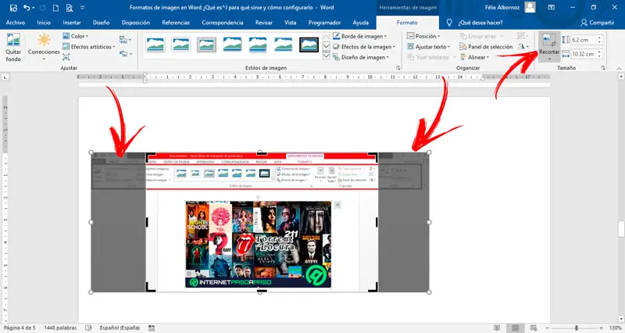
Task: Open Efectos de la imagen dropdown
Action: [364, 47]
